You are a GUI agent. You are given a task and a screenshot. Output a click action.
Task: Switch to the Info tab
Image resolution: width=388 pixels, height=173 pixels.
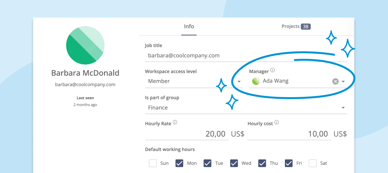pos(189,26)
